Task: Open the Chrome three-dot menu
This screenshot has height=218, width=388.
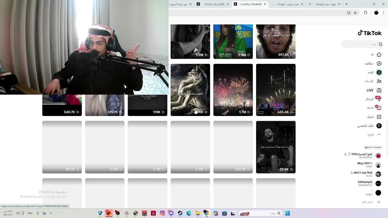Action: tap(384, 13)
